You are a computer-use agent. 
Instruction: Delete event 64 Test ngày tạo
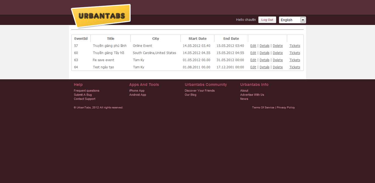click(278, 67)
